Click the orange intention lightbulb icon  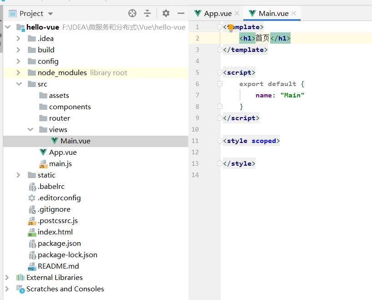[231, 28]
